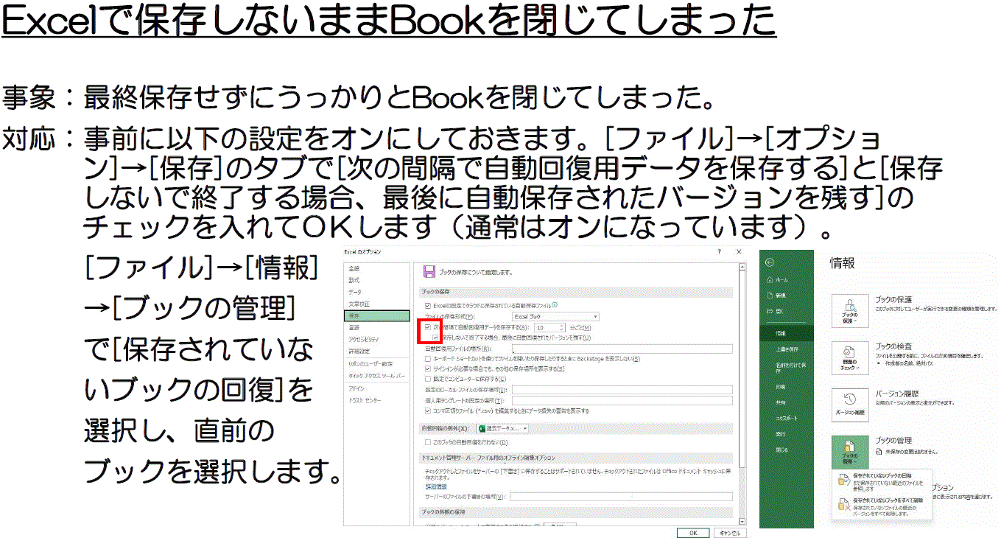The height and width of the screenshot is (538, 1001).
Task: Select クイック アクセス ツール バー option
Action: coord(376,376)
